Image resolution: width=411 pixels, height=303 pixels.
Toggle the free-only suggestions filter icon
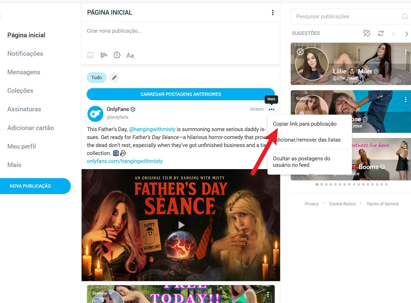[367, 33]
